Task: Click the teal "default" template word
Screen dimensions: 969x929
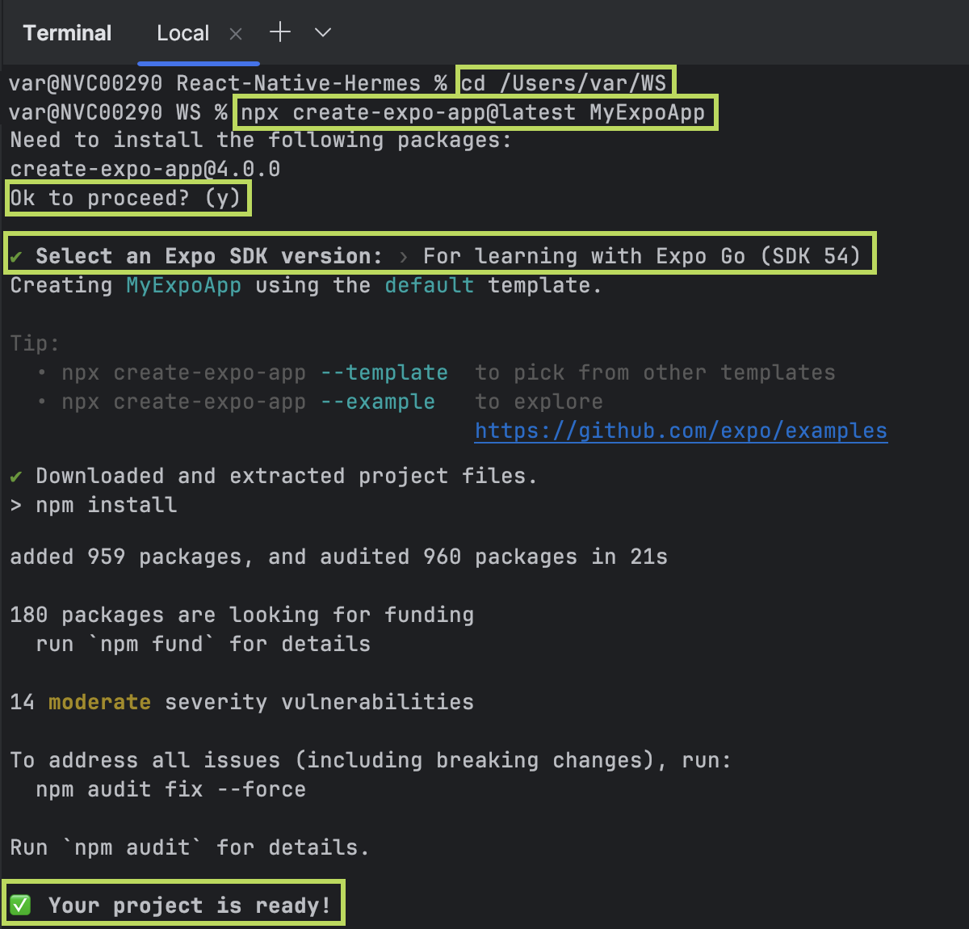Action: (429, 285)
